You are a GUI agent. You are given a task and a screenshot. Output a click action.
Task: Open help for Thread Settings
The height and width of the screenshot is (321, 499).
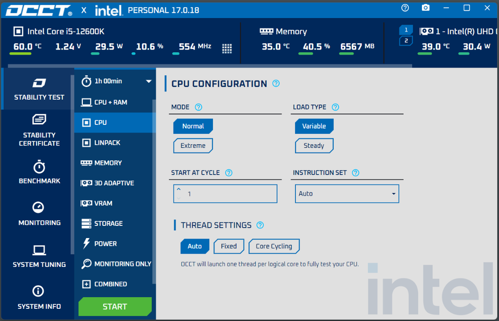click(260, 225)
